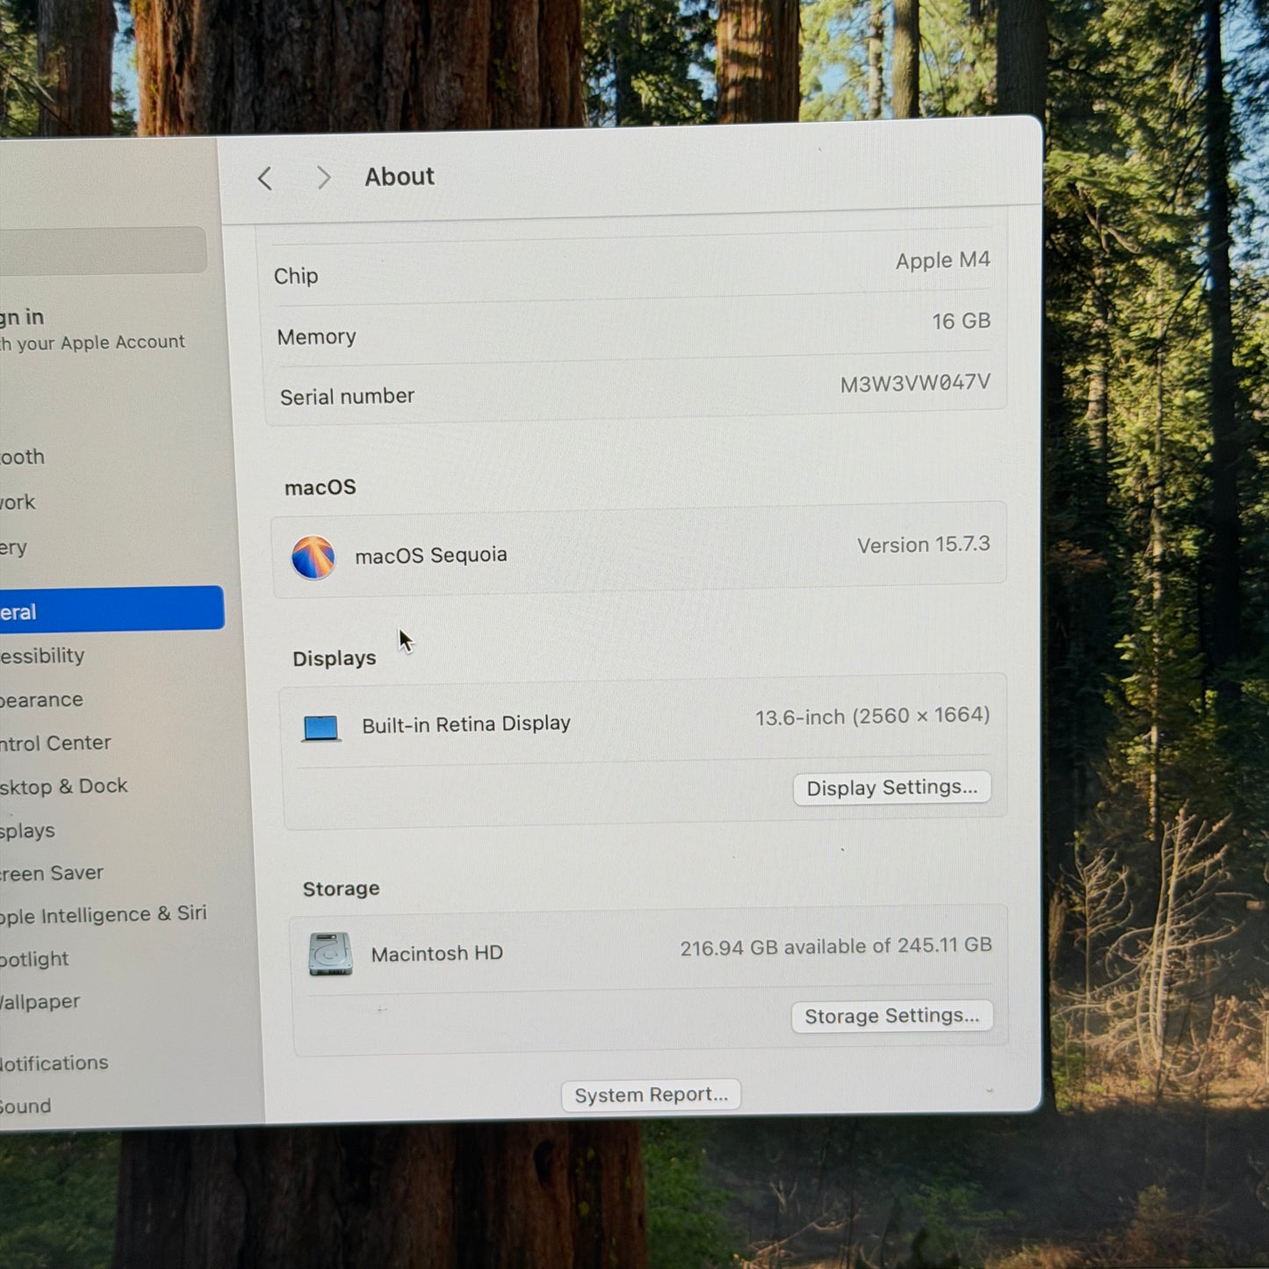Image resolution: width=1269 pixels, height=1269 pixels.
Task: Open Notifications settings
Action: [54, 1064]
